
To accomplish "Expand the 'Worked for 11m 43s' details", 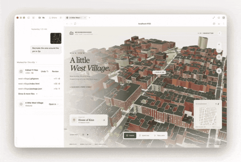I will tap(27, 62).
